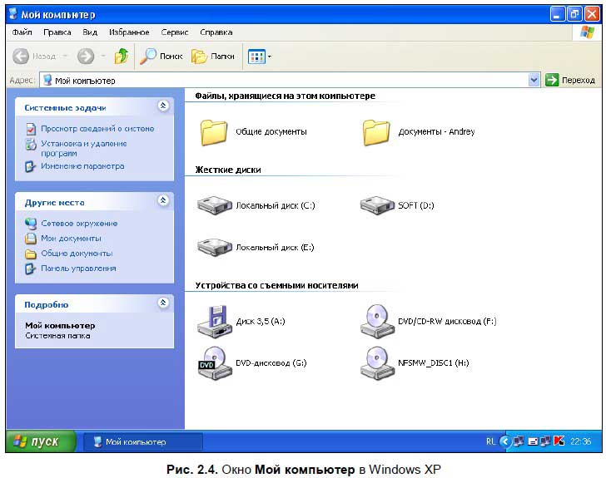Click the Просмотр сведений о системе link
Viewport: 606px width, 478px height.
[97, 129]
